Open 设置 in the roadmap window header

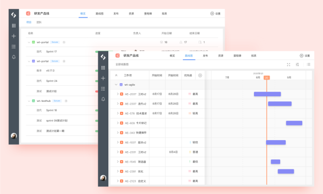(x=305, y=55)
